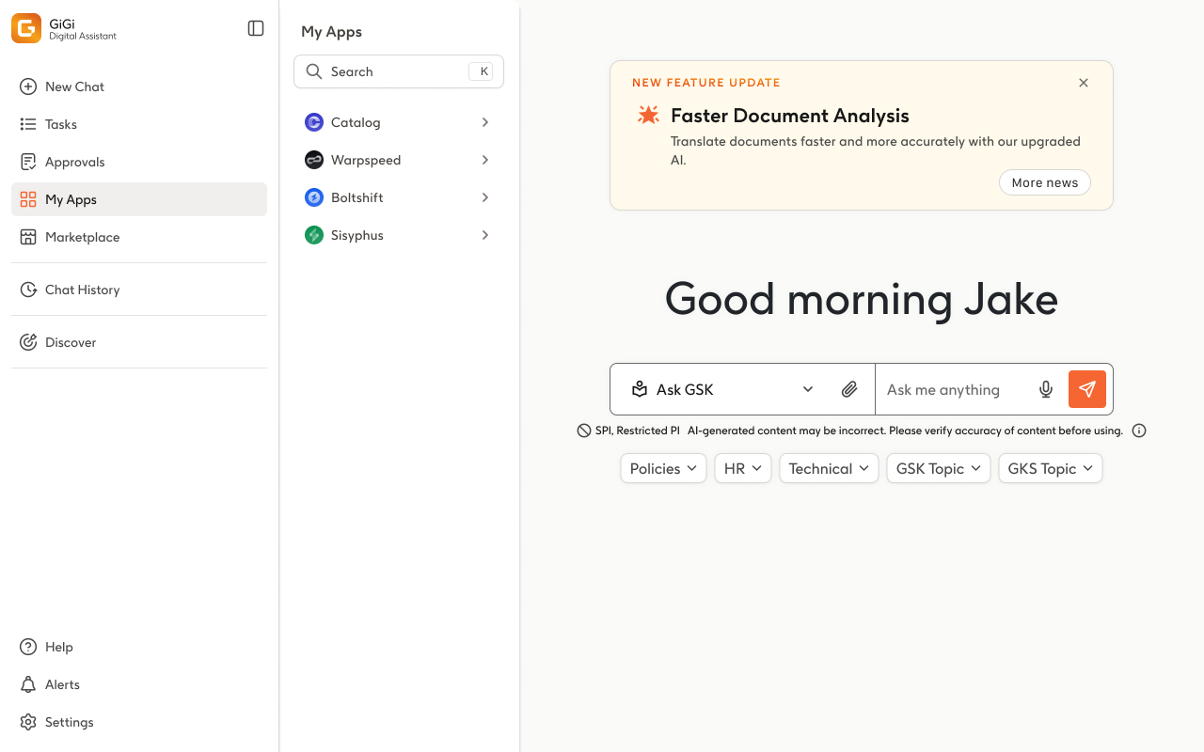The height and width of the screenshot is (752, 1204).
Task: Open the HR dropdown chip
Action: 743,468
